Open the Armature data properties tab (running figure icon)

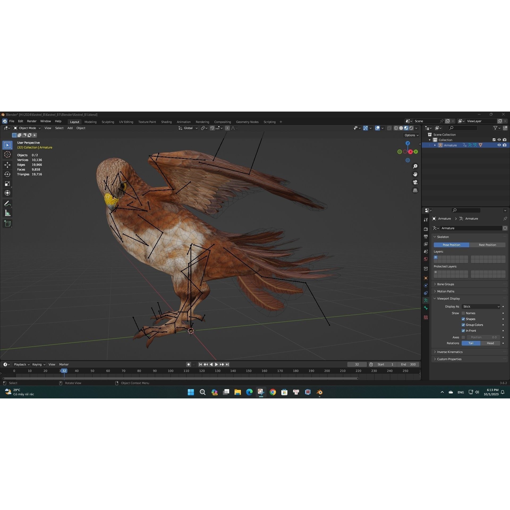(426, 300)
